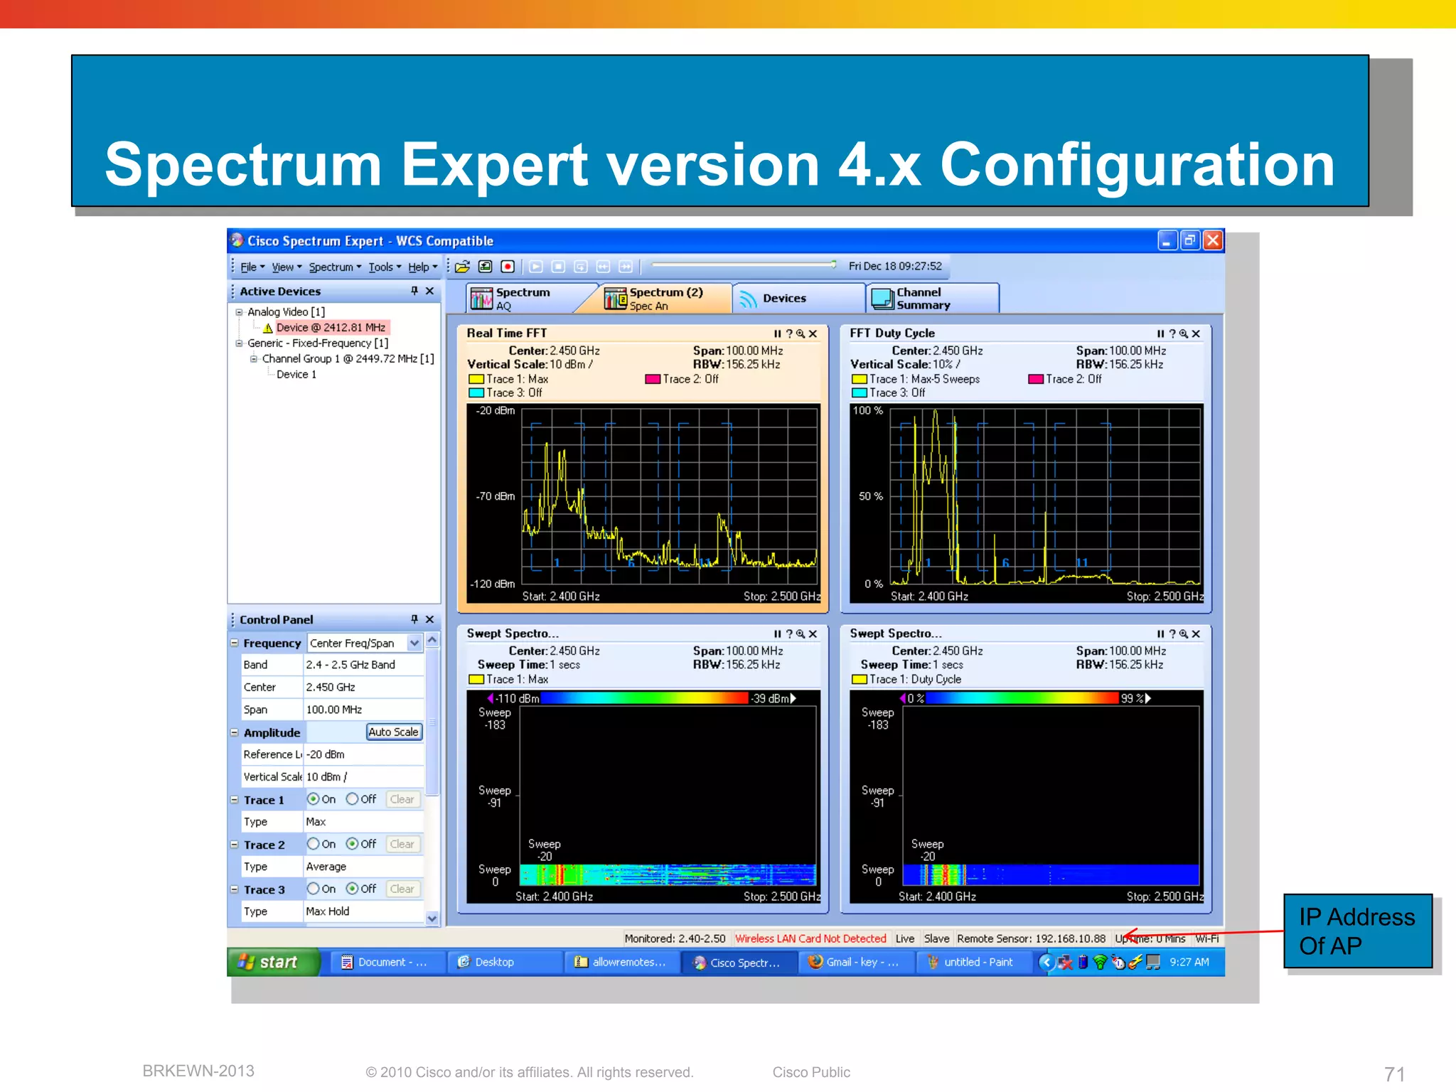Zoom the Real Time FFT plot
This screenshot has width=1456, height=1092.
[x=801, y=333]
